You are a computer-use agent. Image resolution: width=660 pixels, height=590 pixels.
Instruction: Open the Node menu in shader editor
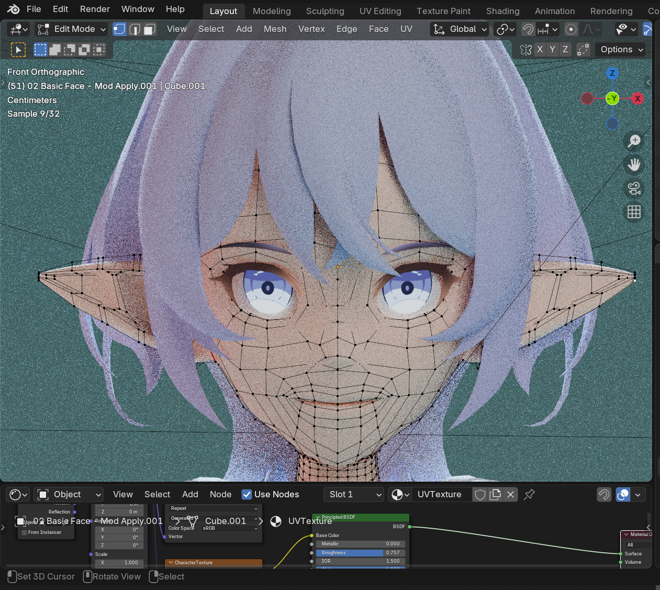[x=220, y=495]
